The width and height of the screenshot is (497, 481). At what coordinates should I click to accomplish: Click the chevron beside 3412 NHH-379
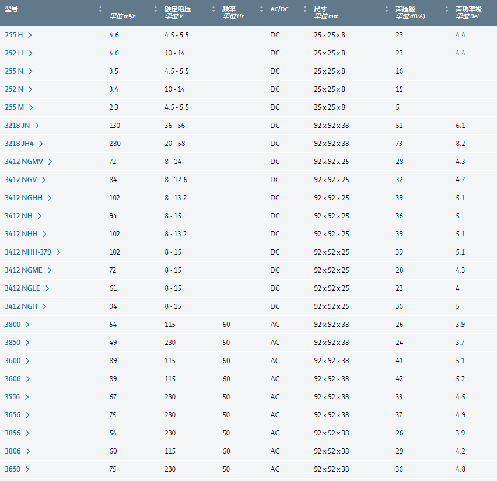pos(58,252)
